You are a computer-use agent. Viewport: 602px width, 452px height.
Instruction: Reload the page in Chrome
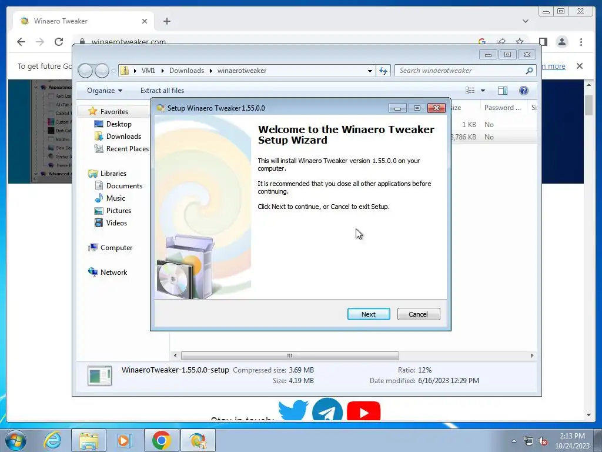59,42
